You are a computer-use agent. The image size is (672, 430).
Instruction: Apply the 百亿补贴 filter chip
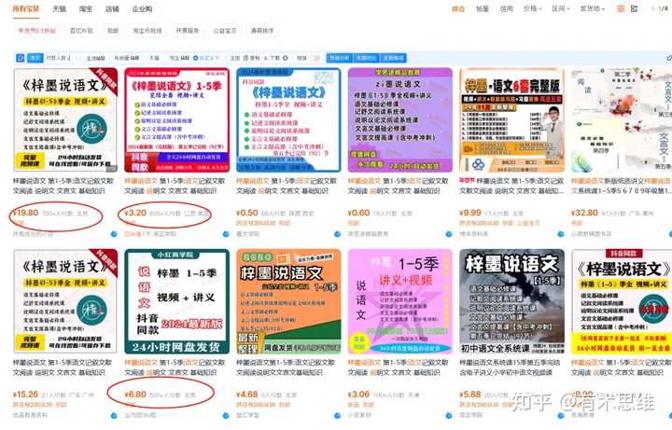point(81,31)
